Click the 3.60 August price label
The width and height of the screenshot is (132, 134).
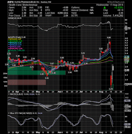(x=101, y=49)
